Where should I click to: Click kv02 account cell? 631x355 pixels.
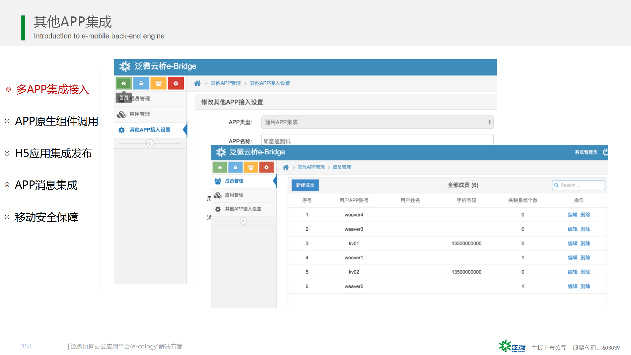point(354,272)
